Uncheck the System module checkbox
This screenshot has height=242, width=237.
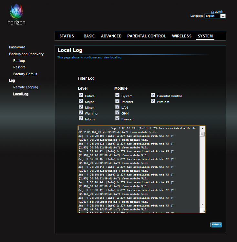click(117, 95)
